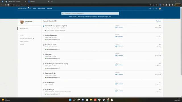Unstar the Violette Presse-papiers déplacé project

pyautogui.click(x=44, y=26)
